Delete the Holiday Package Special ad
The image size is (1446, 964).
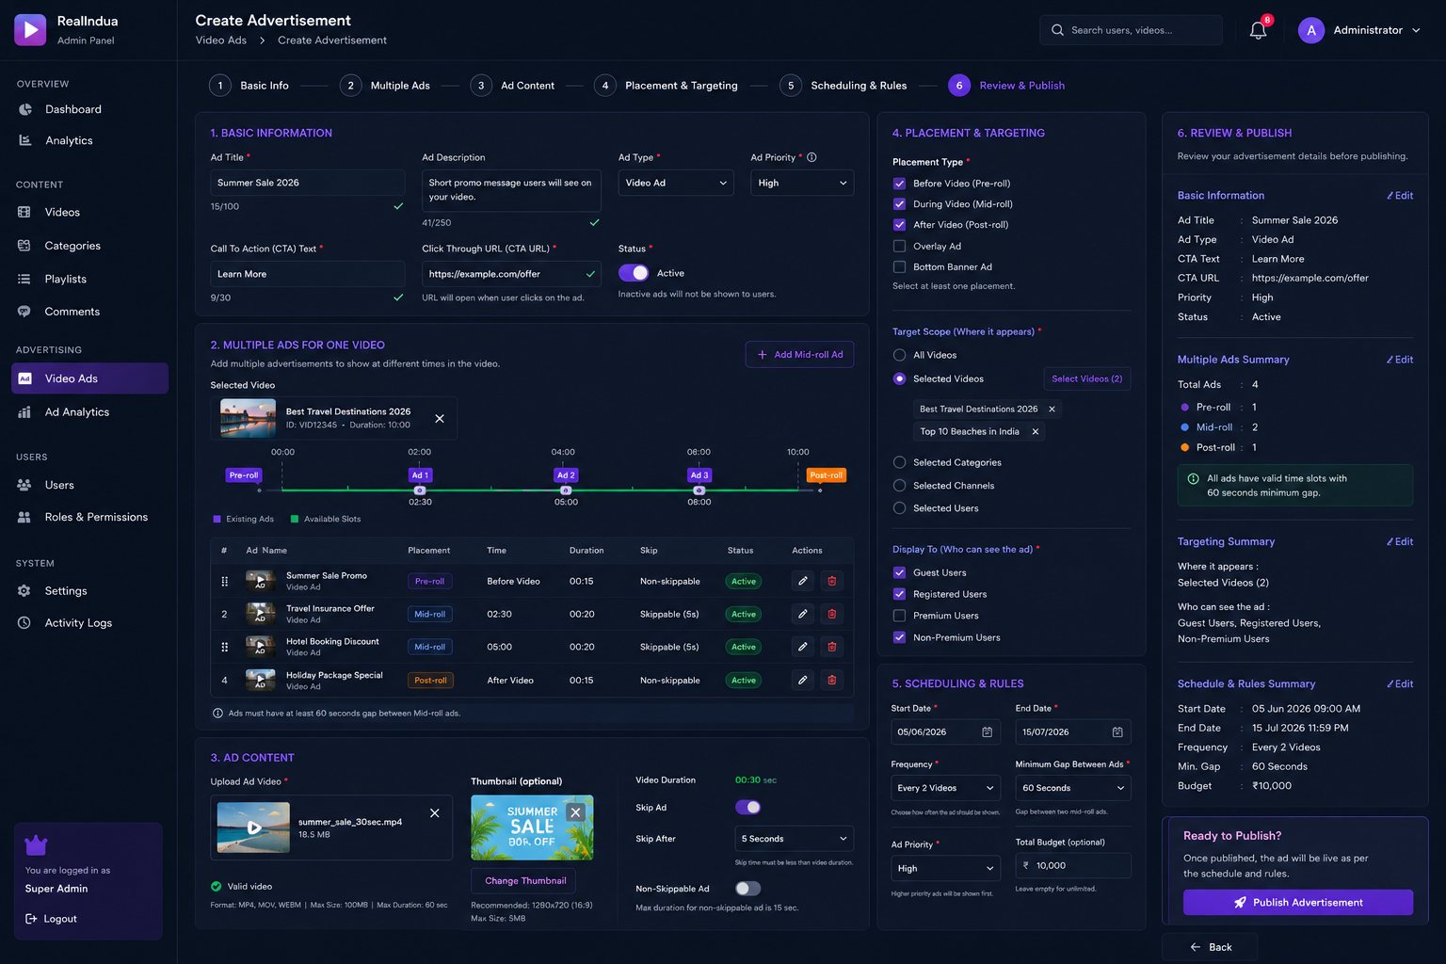(x=831, y=680)
